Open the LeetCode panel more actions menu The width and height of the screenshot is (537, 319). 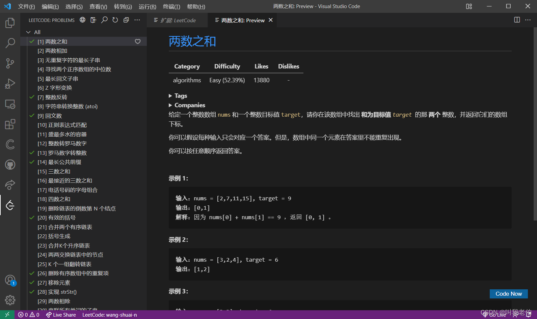point(137,20)
